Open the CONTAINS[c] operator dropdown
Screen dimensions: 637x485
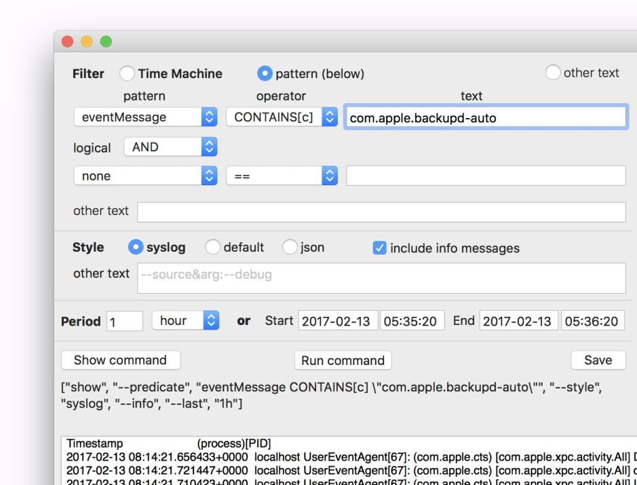pyautogui.click(x=282, y=117)
